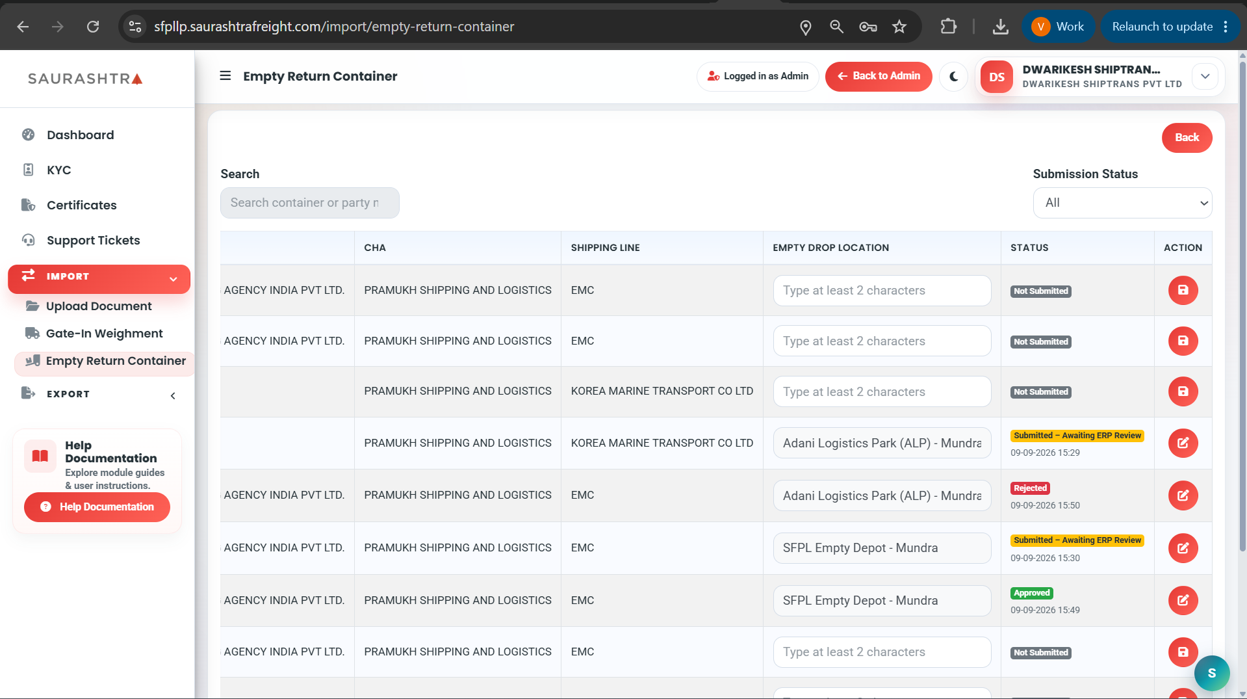Click Back to Admin button
The height and width of the screenshot is (699, 1247).
(878, 77)
